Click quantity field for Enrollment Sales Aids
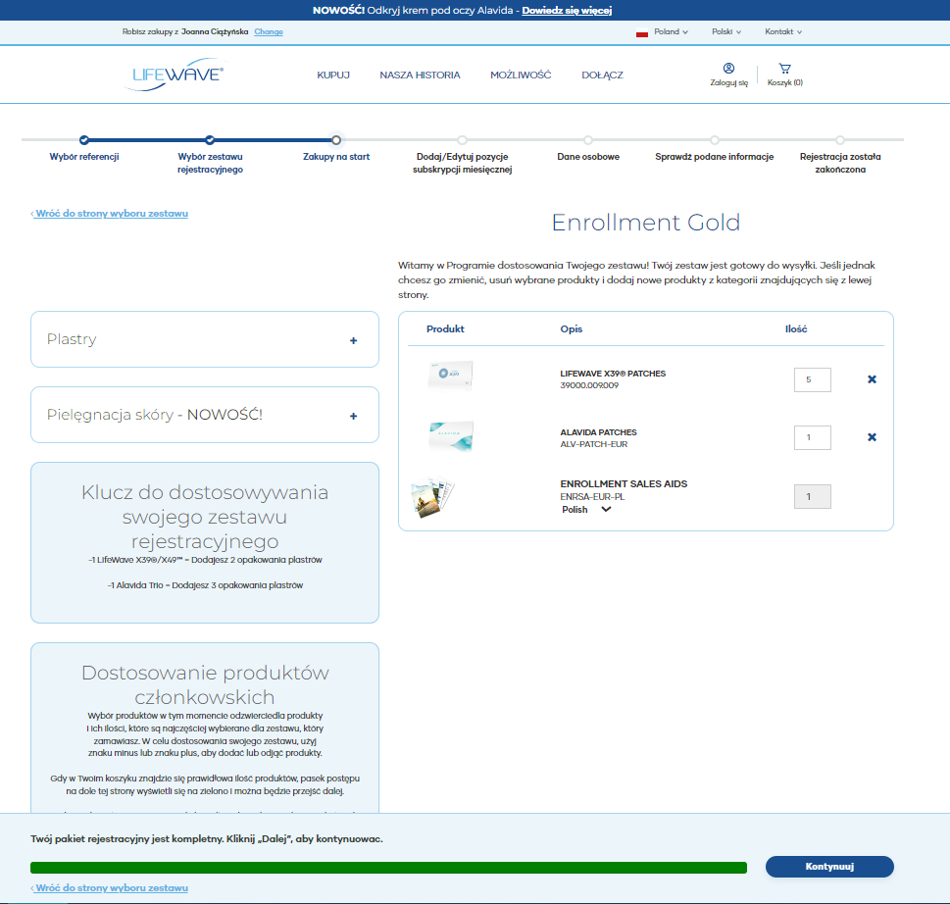950x904 pixels. click(813, 497)
